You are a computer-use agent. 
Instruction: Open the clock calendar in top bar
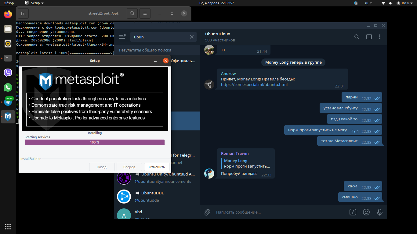[x=216, y=3]
